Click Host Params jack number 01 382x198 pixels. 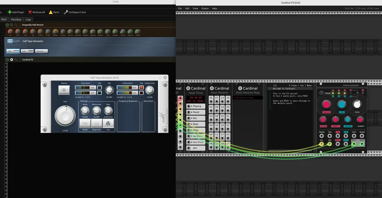pyautogui.click(x=211, y=102)
